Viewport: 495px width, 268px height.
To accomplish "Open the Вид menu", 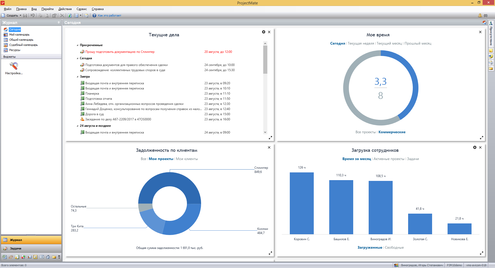I will tap(34, 9).
